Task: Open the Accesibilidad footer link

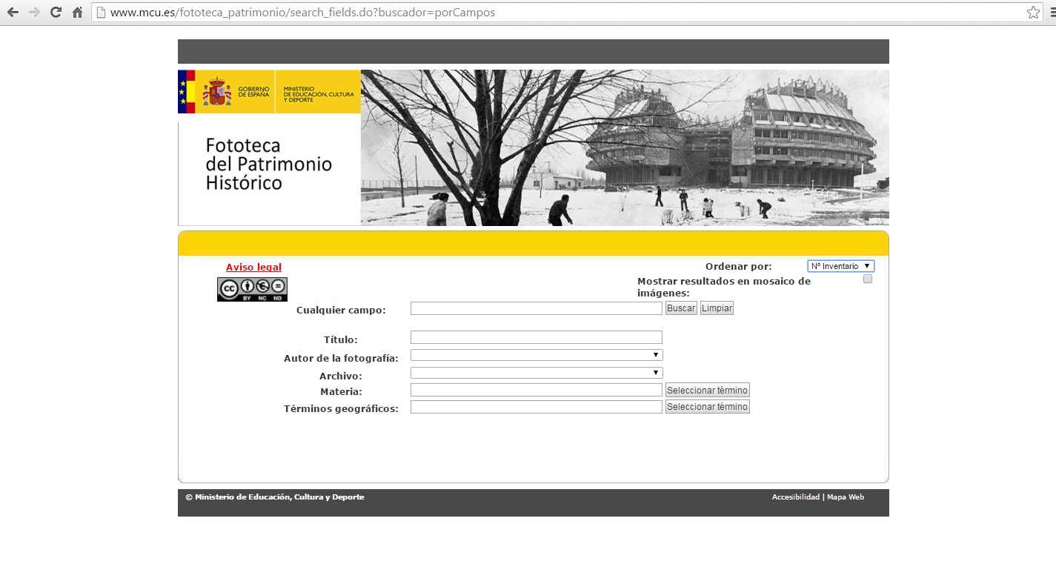Action: coord(795,497)
